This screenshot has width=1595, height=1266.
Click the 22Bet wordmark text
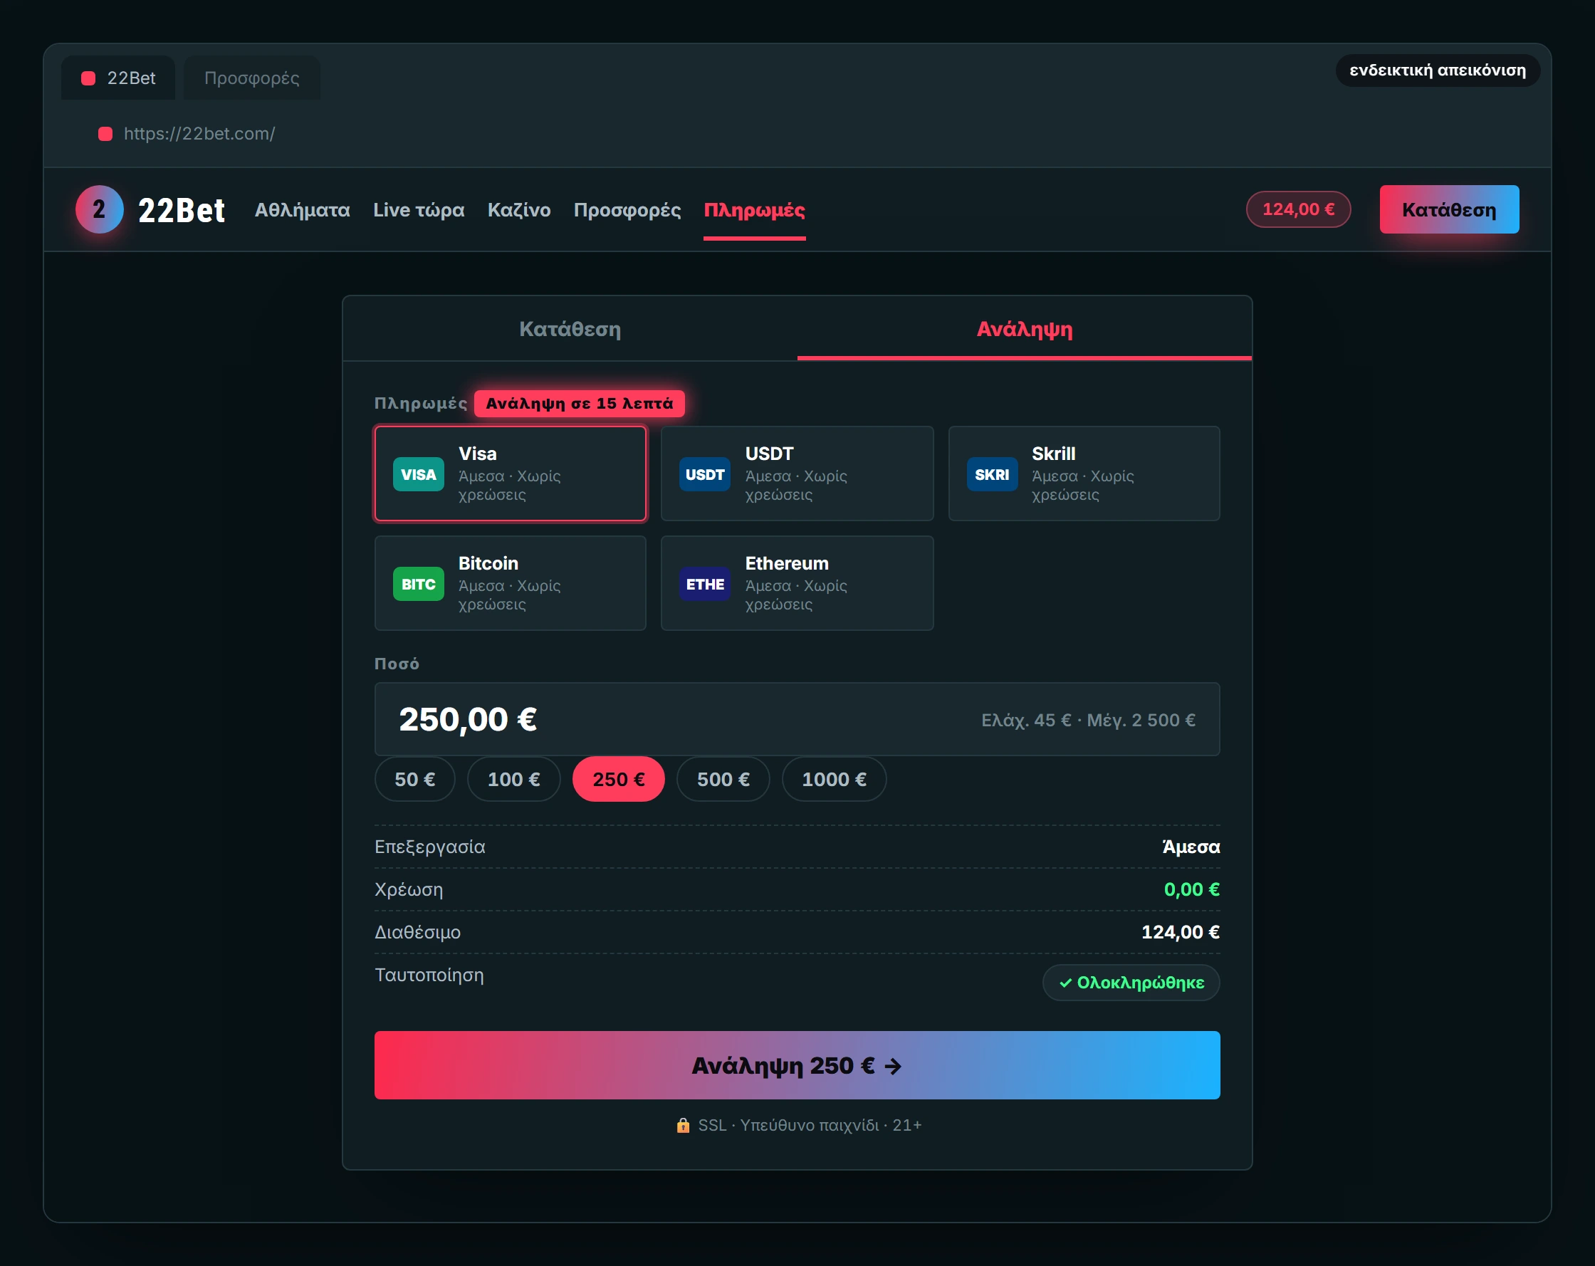(182, 210)
